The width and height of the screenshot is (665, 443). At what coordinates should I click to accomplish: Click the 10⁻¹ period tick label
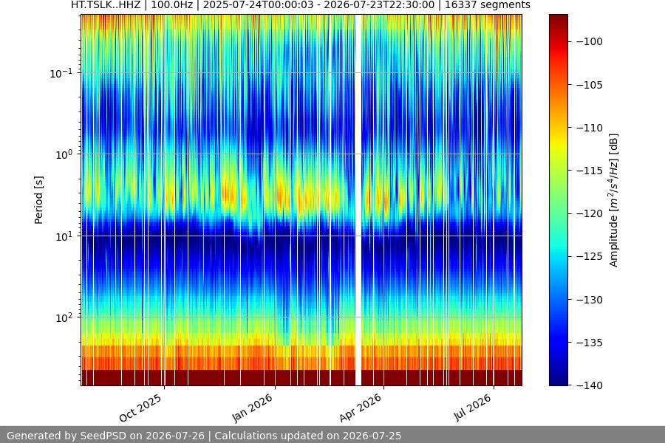(x=61, y=73)
